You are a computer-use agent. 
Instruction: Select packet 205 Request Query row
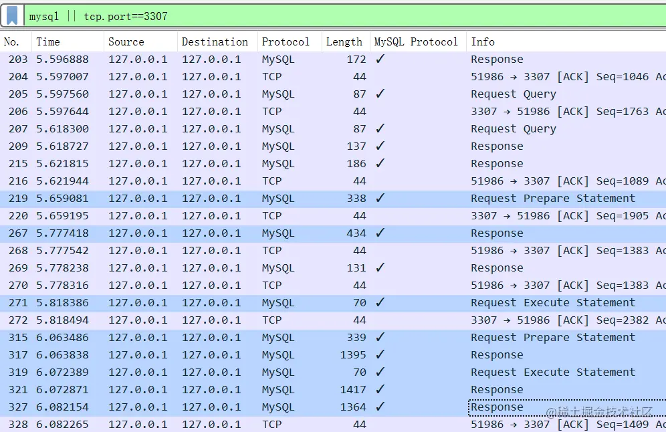coord(333,94)
